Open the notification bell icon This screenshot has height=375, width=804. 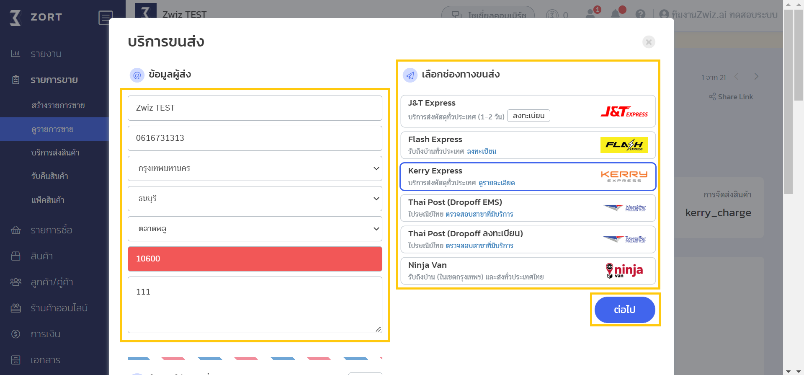tap(616, 14)
